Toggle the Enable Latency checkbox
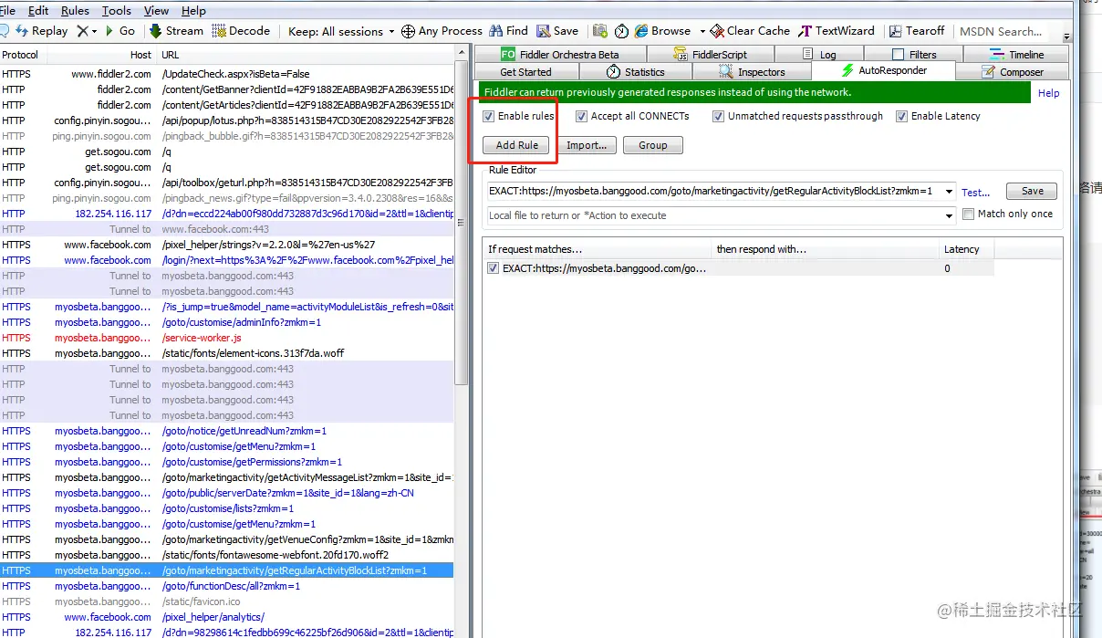 [x=902, y=117]
